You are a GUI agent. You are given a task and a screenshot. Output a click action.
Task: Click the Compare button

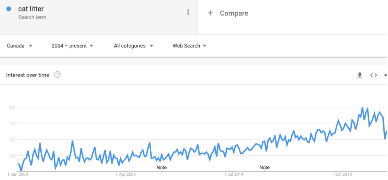(227, 13)
